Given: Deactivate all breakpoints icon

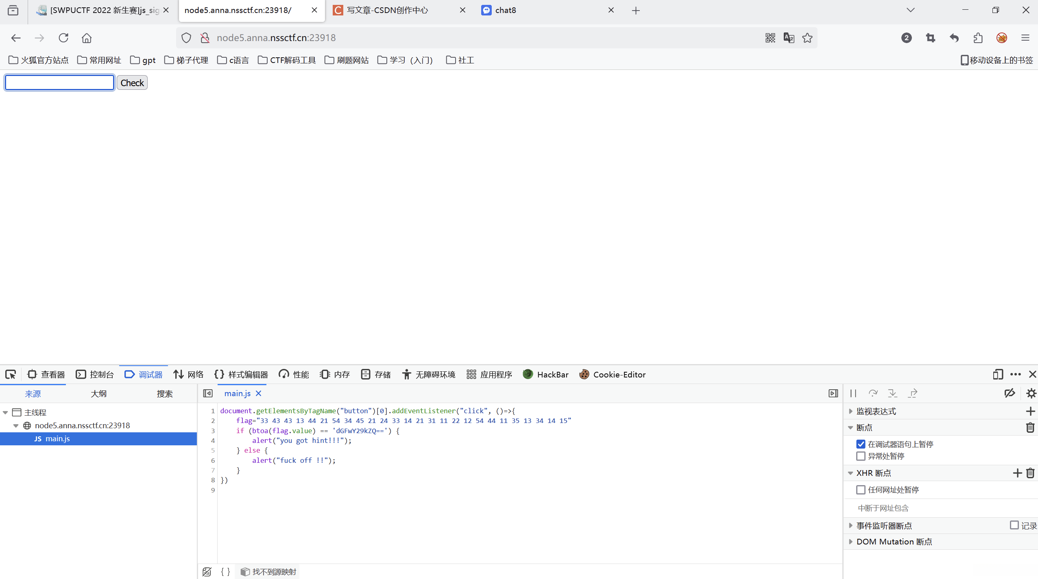Looking at the screenshot, I should click(1010, 393).
